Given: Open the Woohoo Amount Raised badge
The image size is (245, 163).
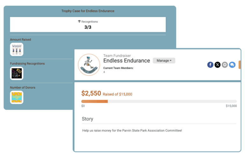Looking at the screenshot, I should [17, 49].
